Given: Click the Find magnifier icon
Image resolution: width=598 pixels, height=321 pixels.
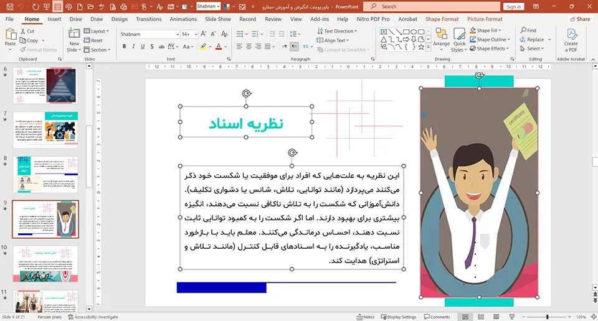Looking at the screenshot, I should [523, 30].
